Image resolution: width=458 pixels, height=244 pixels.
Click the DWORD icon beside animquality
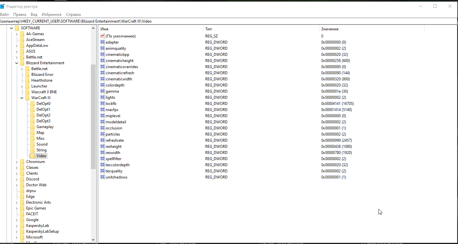coord(102,48)
